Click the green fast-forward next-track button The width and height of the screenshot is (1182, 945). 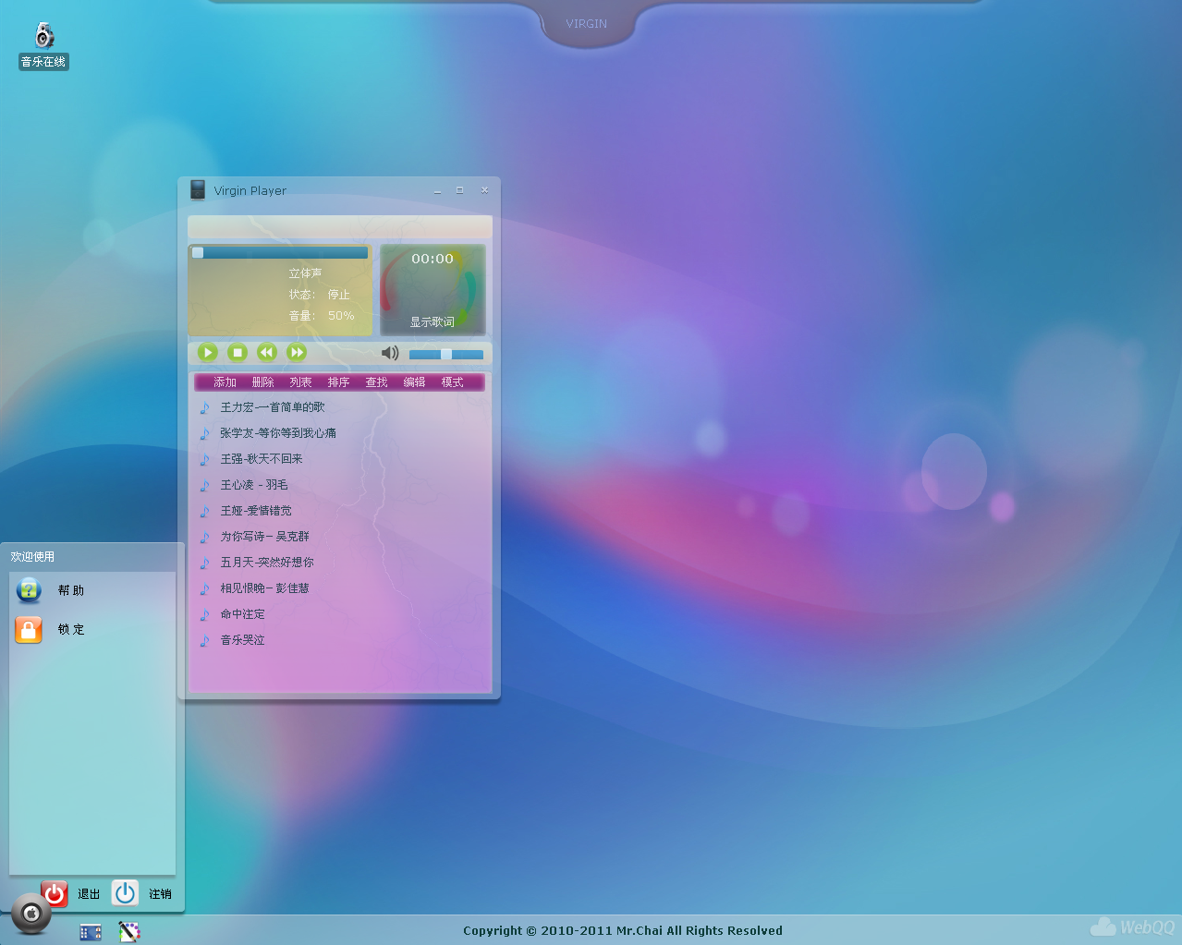tap(297, 352)
